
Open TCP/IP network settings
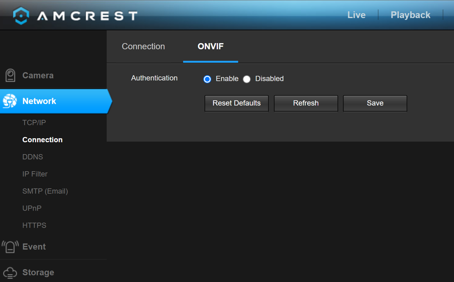pos(34,123)
